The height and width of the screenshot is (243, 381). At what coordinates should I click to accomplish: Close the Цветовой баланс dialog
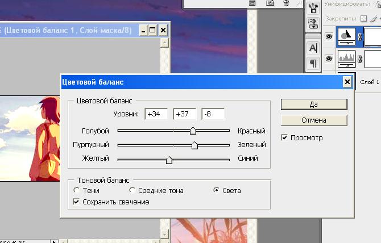pos(347,82)
